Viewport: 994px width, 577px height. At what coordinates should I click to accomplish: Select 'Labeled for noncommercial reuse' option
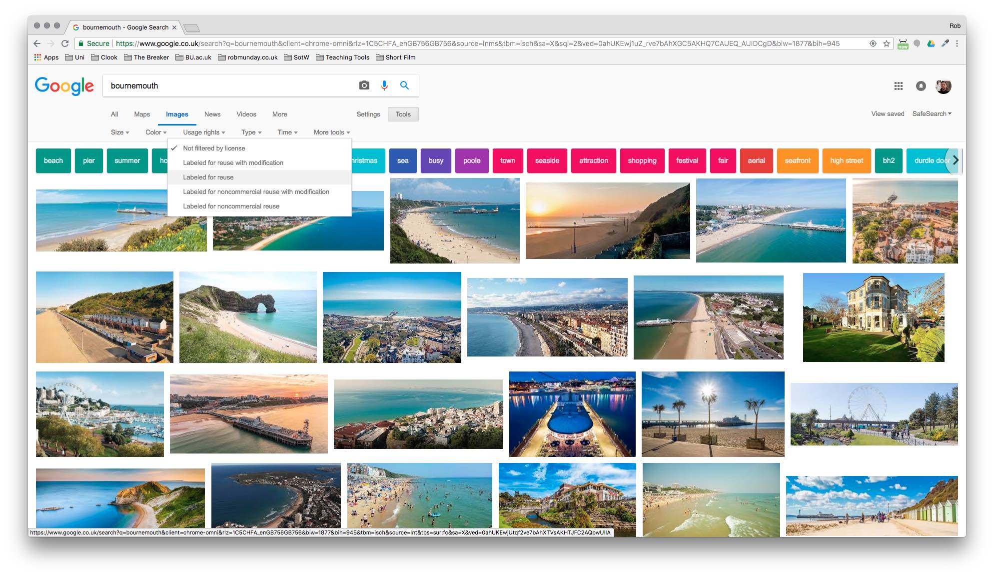tap(231, 206)
